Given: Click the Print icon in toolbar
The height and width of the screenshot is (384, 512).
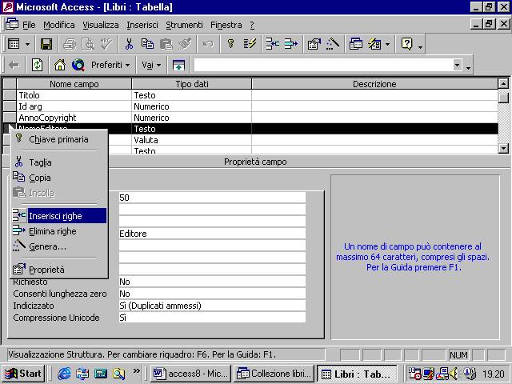Looking at the screenshot, I should point(70,44).
